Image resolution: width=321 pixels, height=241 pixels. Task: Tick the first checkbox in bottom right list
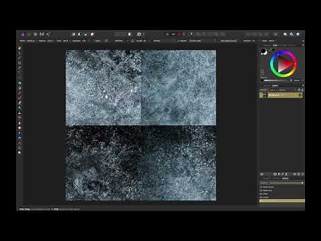pyautogui.click(x=261, y=187)
